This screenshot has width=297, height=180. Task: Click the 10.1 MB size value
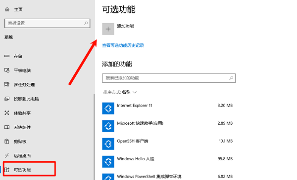pyautogui.click(x=226, y=141)
